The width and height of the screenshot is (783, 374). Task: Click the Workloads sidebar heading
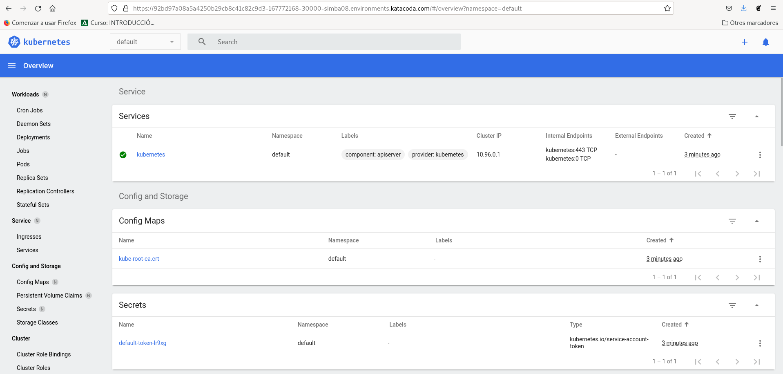point(25,94)
